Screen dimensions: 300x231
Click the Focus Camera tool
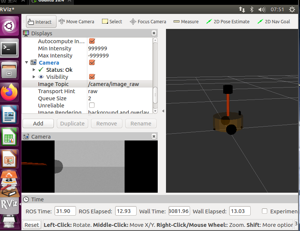tap(148, 21)
